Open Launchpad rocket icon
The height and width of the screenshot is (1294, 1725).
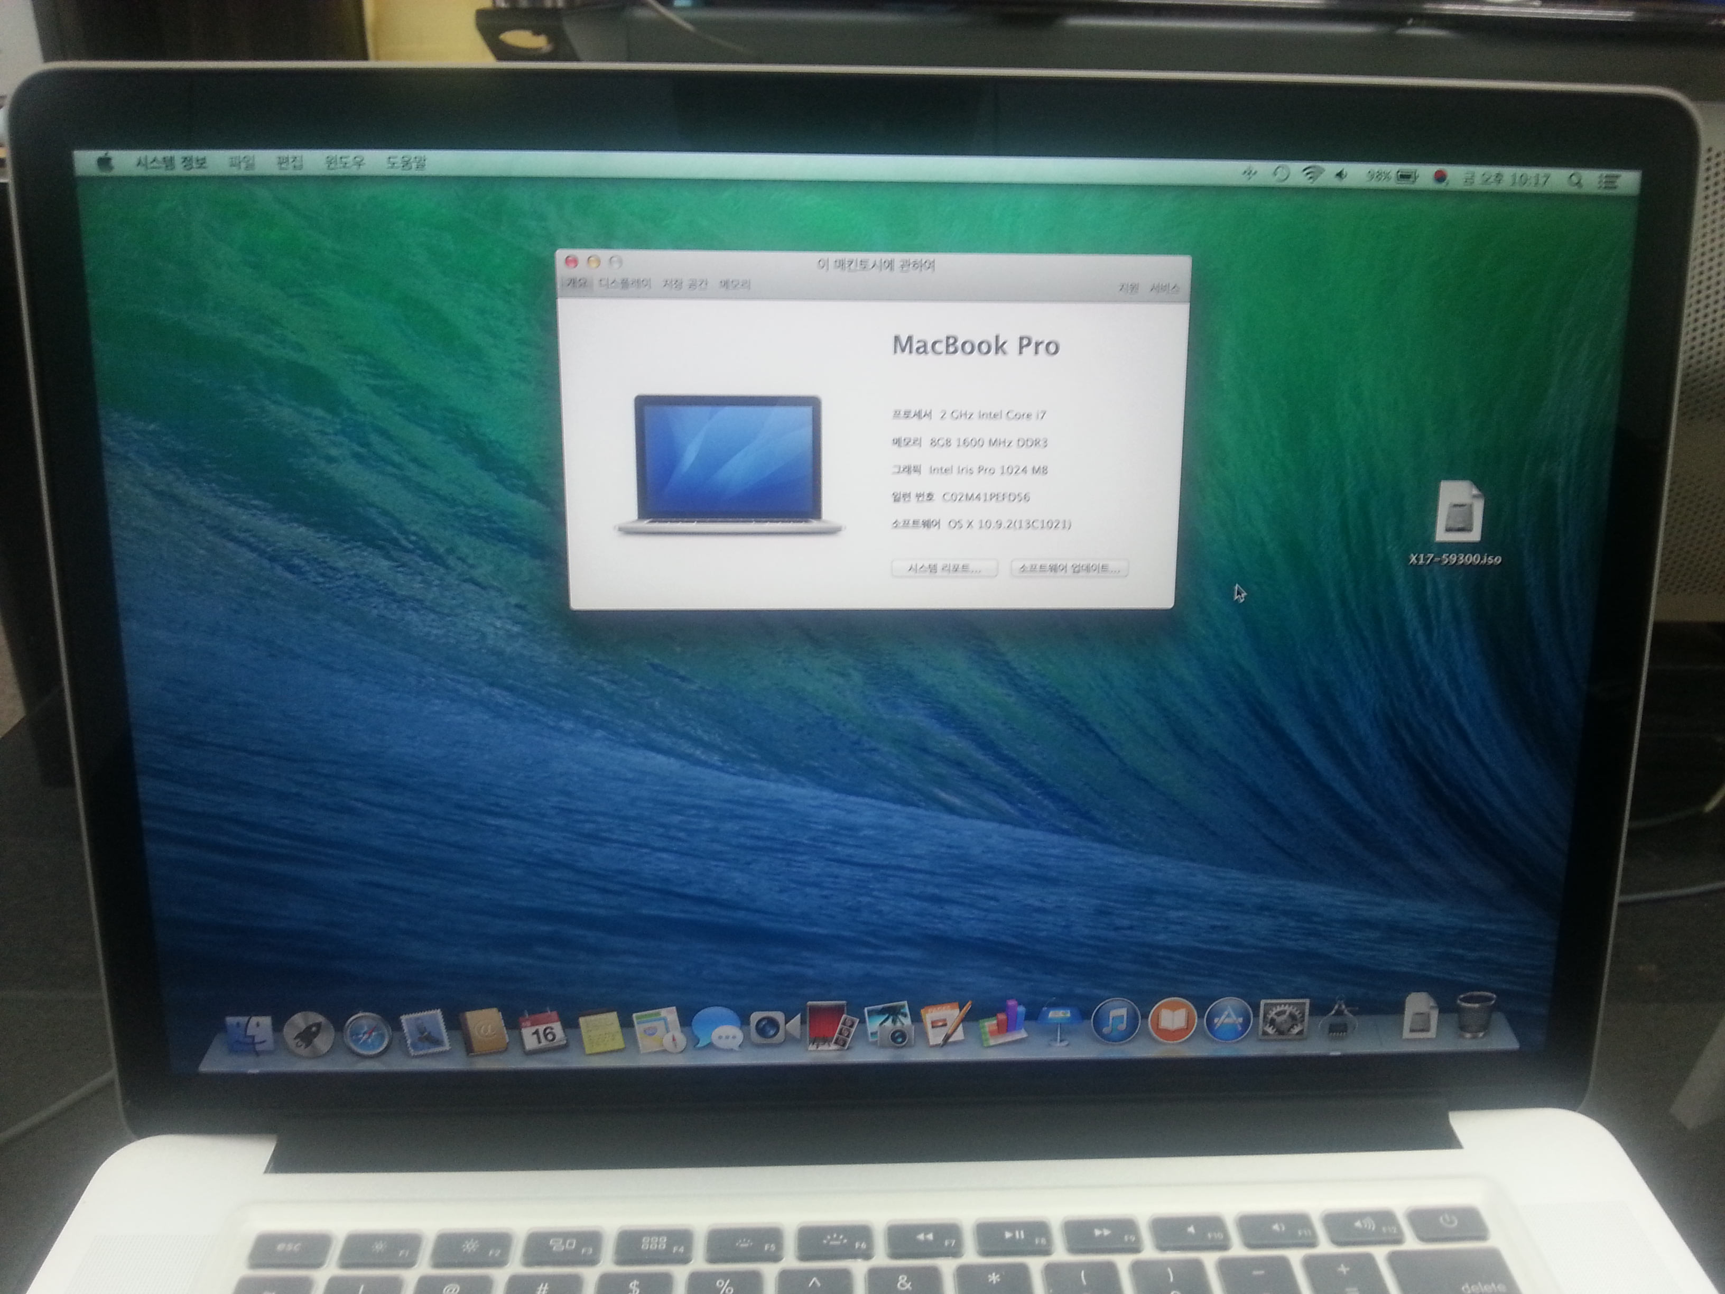pos(308,1034)
